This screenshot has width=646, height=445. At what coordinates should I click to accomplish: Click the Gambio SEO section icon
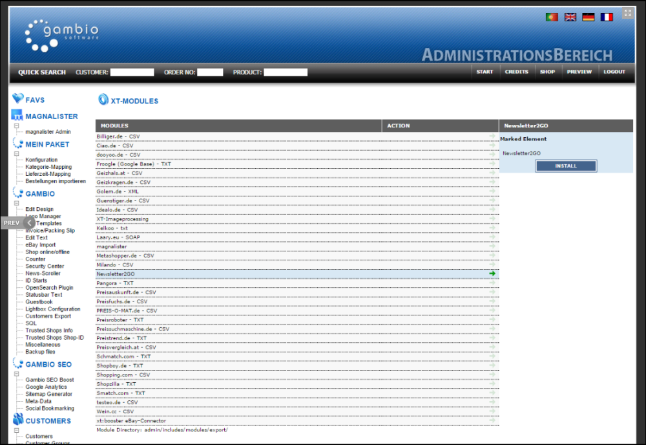click(x=17, y=363)
